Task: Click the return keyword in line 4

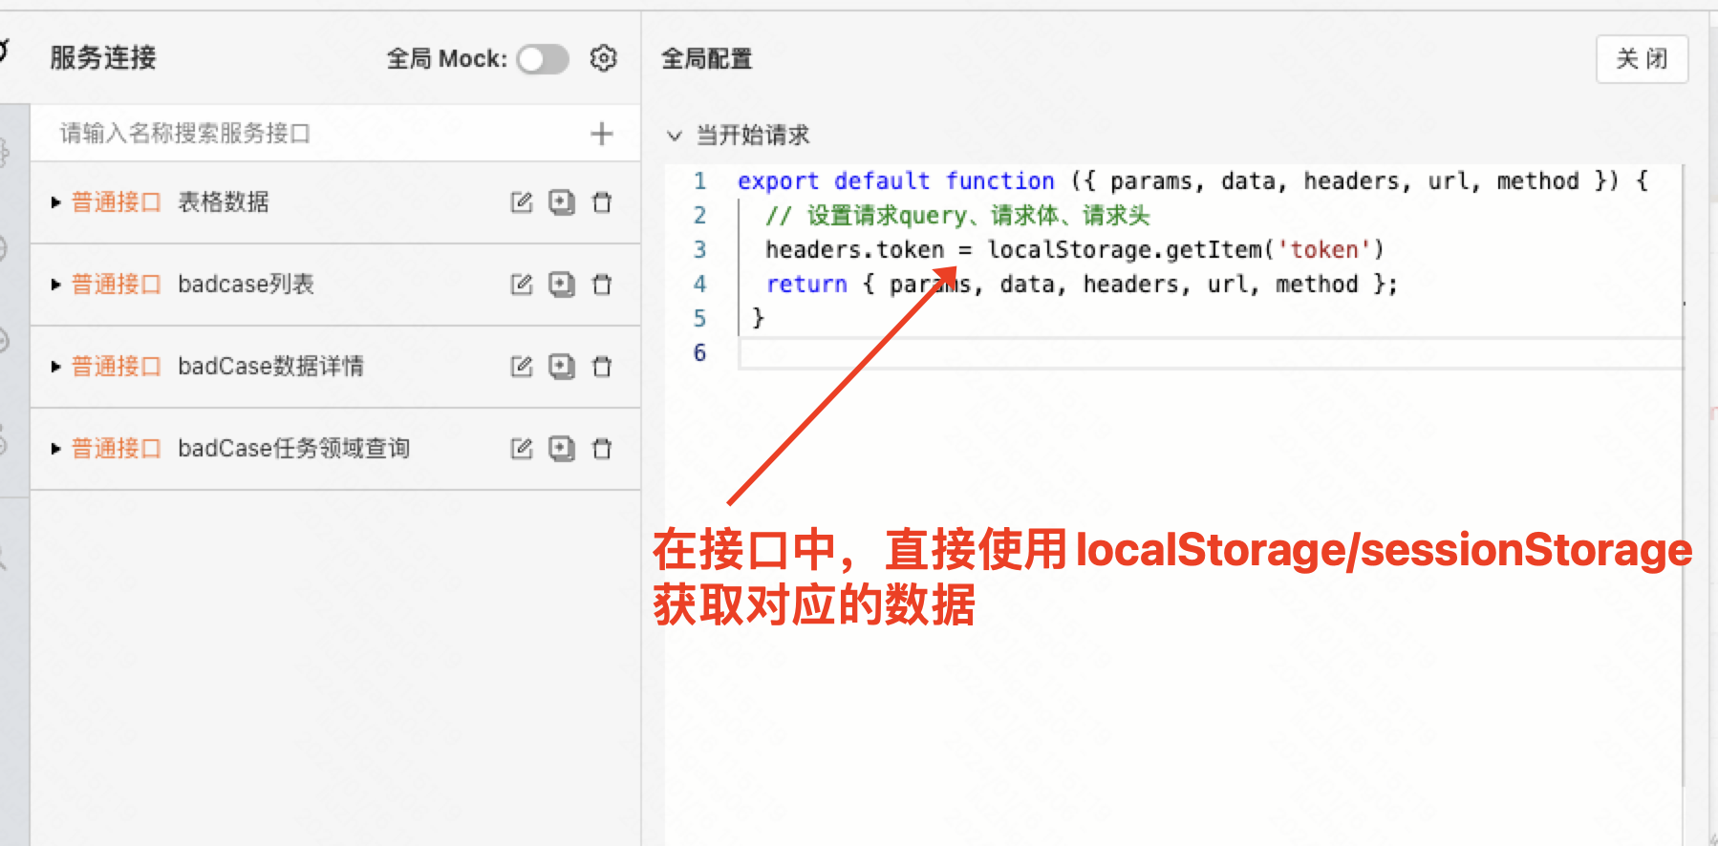Action: pyautogui.click(x=806, y=285)
